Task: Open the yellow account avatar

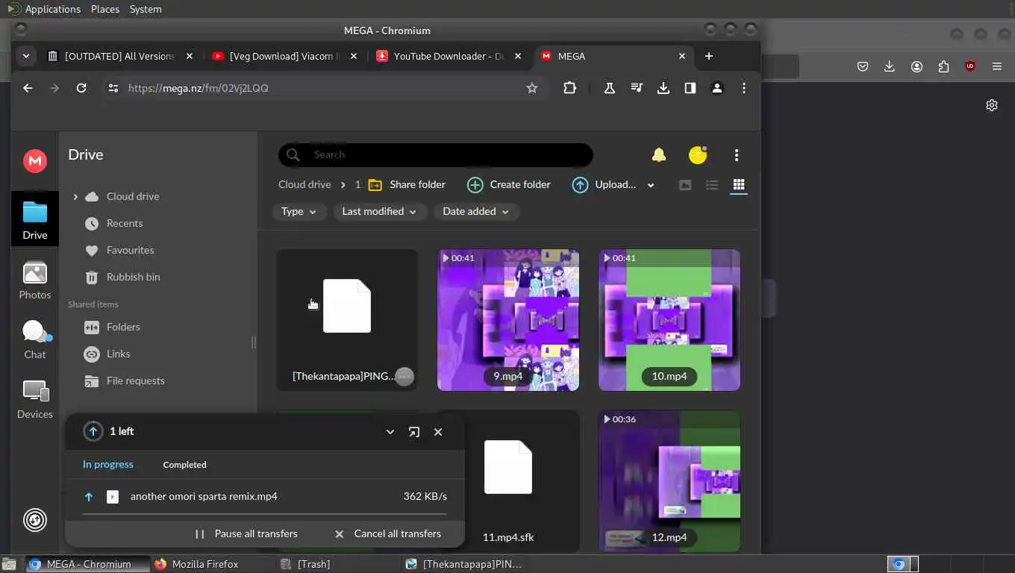Action: (x=698, y=155)
